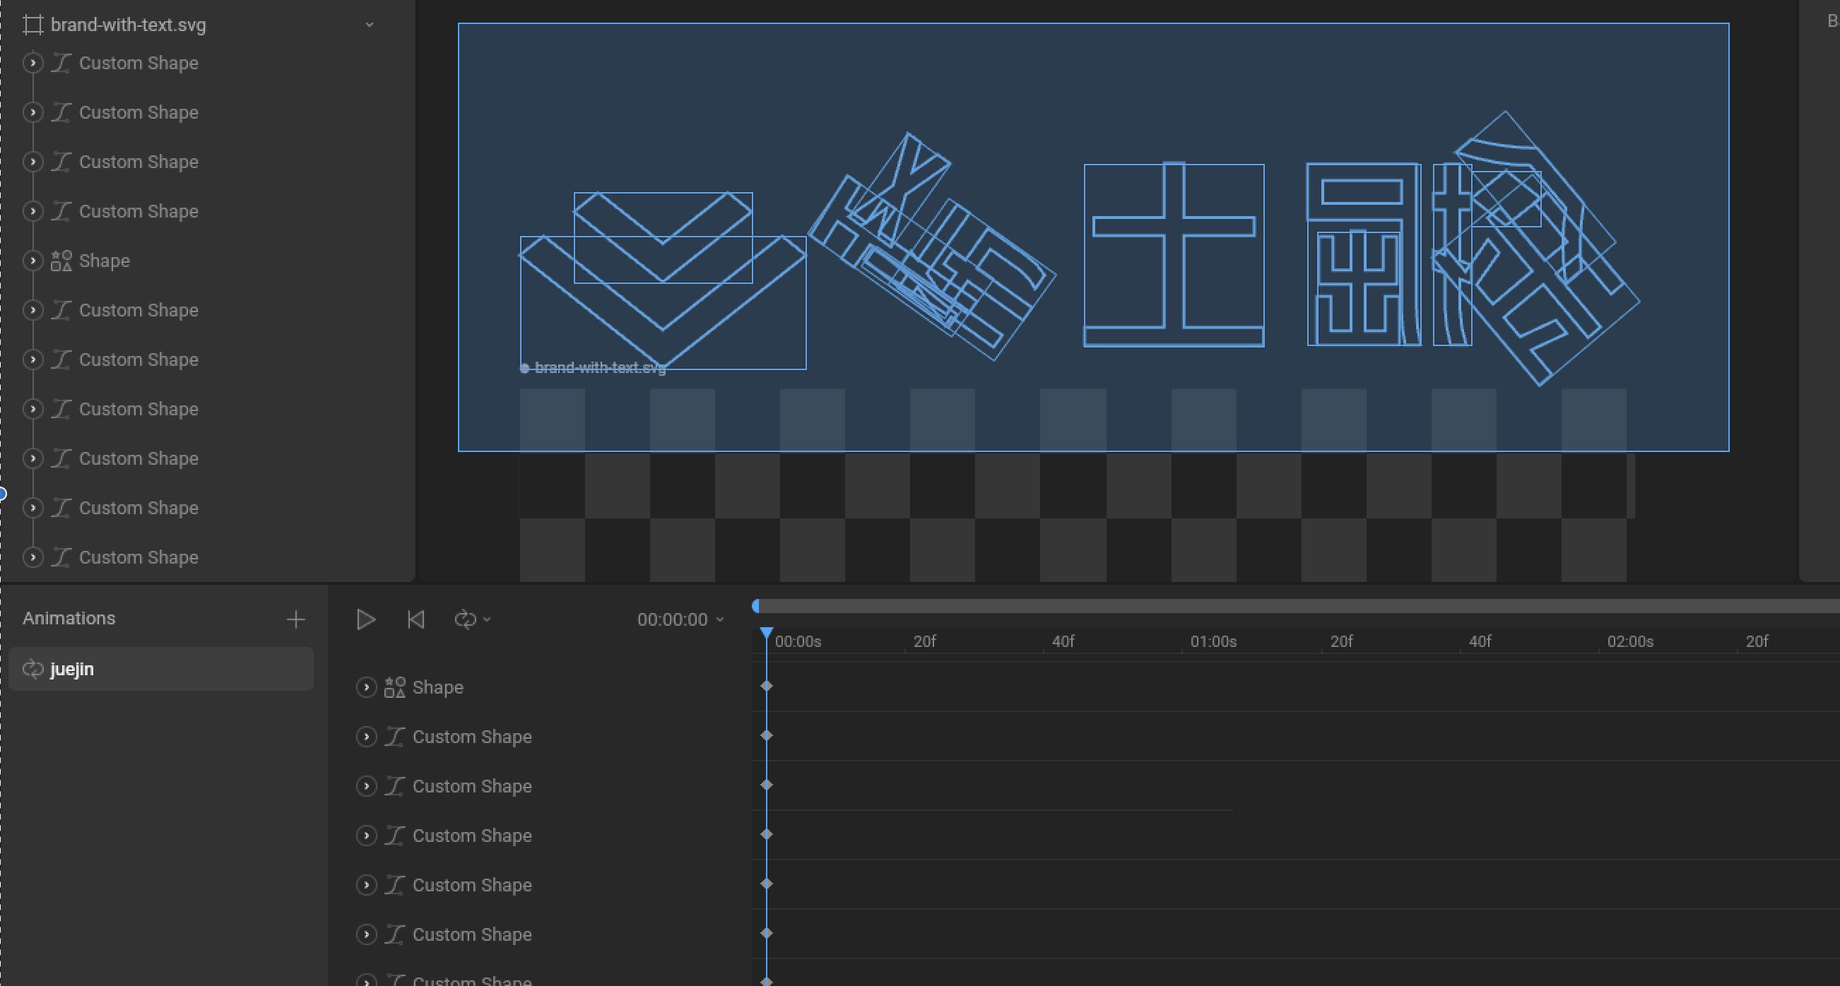This screenshot has height=986, width=1840.
Task: Click the loop icon beside juejin
Action: (x=33, y=669)
